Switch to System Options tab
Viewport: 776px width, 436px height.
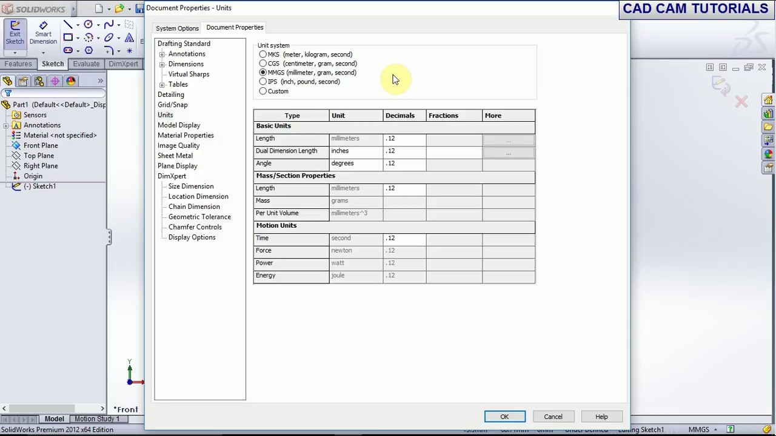pyautogui.click(x=177, y=28)
